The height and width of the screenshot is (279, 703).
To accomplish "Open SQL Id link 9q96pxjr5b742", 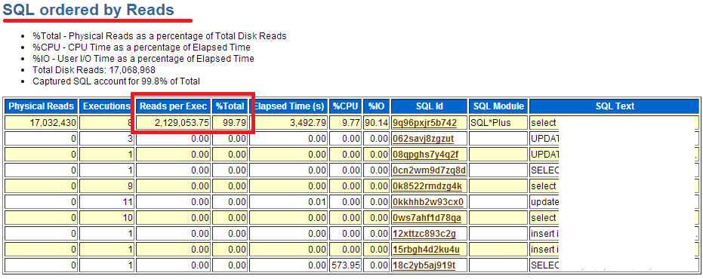I will [x=424, y=123].
